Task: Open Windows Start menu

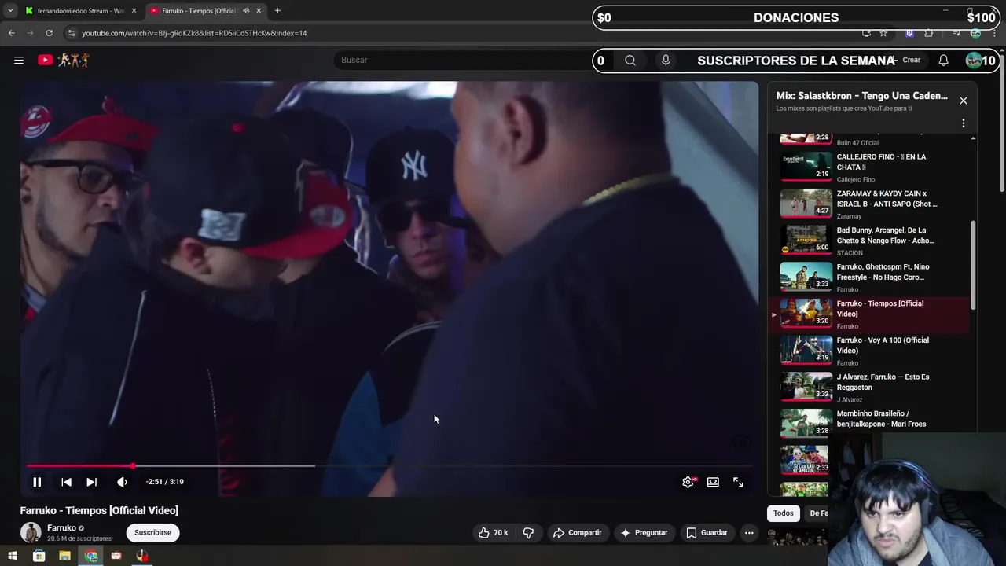Action: pyautogui.click(x=13, y=556)
